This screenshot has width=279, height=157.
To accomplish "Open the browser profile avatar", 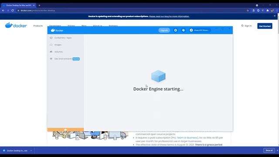I will click(272, 10).
